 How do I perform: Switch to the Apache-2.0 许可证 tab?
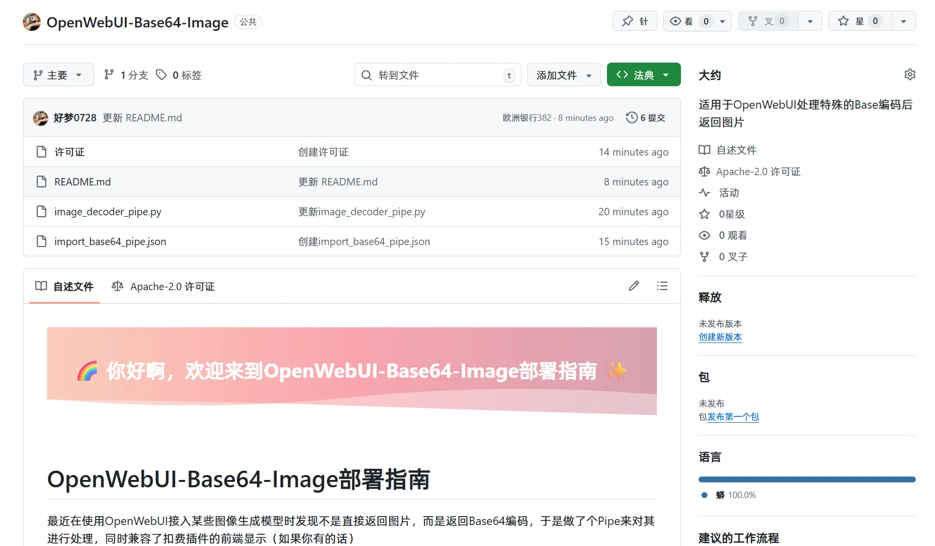click(x=164, y=286)
